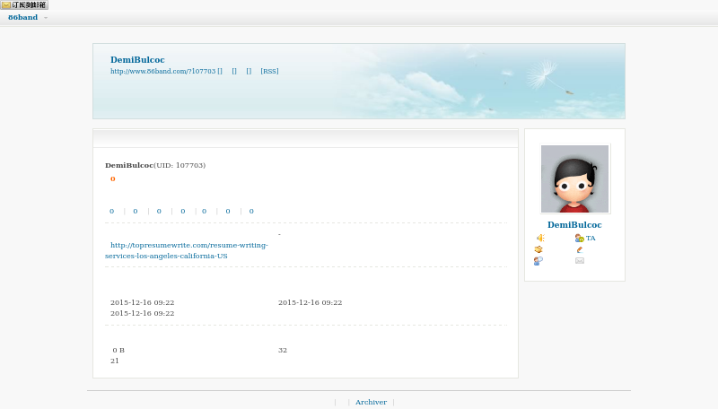This screenshot has width=718, height=409.
Task: Open the DemiBulcoc title in the banner
Action: tap(137, 59)
